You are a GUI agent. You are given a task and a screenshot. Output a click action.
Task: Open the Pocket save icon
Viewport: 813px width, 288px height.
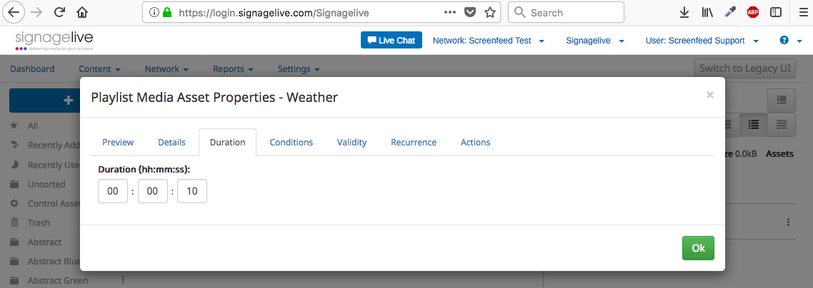(x=470, y=12)
